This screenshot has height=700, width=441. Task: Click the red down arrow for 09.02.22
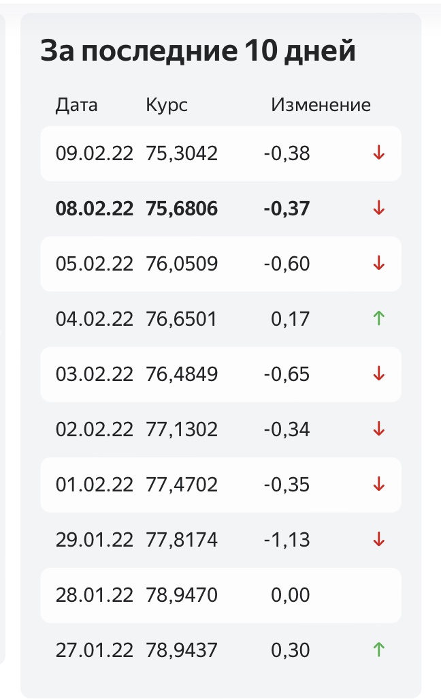[378, 153]
